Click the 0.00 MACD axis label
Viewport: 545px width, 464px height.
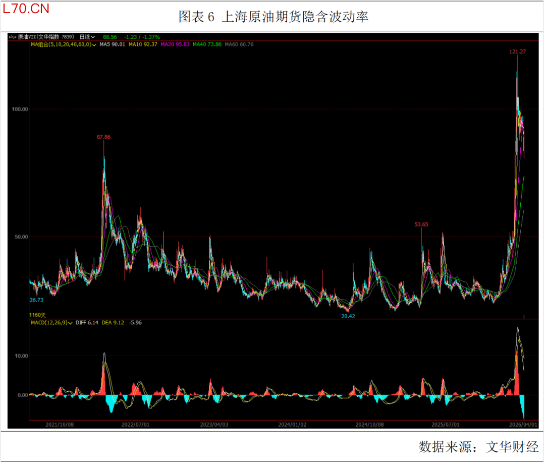point(23,395)
